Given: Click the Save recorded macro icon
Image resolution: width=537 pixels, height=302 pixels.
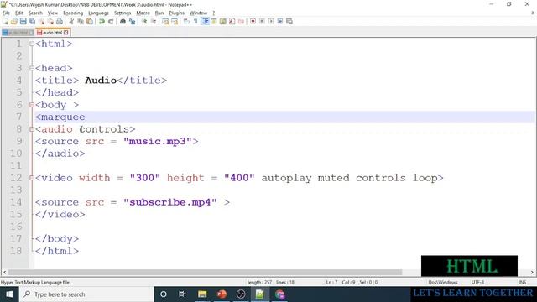Looking at the screenshot, I should coord(289,21).
